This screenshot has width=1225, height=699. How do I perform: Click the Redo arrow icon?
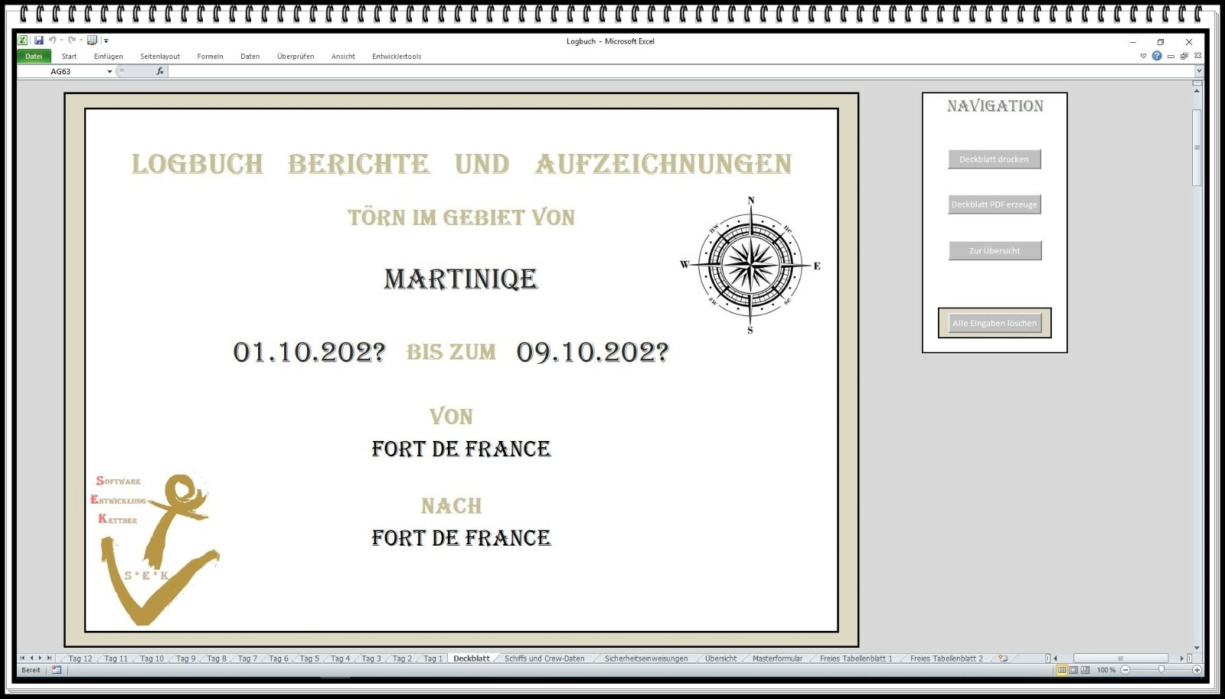(x=71, y=41)
